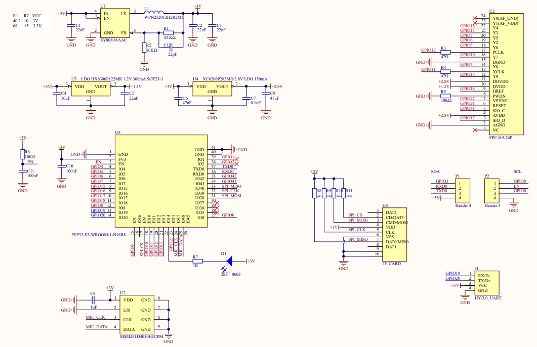Screen dimensions: 537x347
Task: Select capacitor C12 22pF
Action: [x=171, y=49]
